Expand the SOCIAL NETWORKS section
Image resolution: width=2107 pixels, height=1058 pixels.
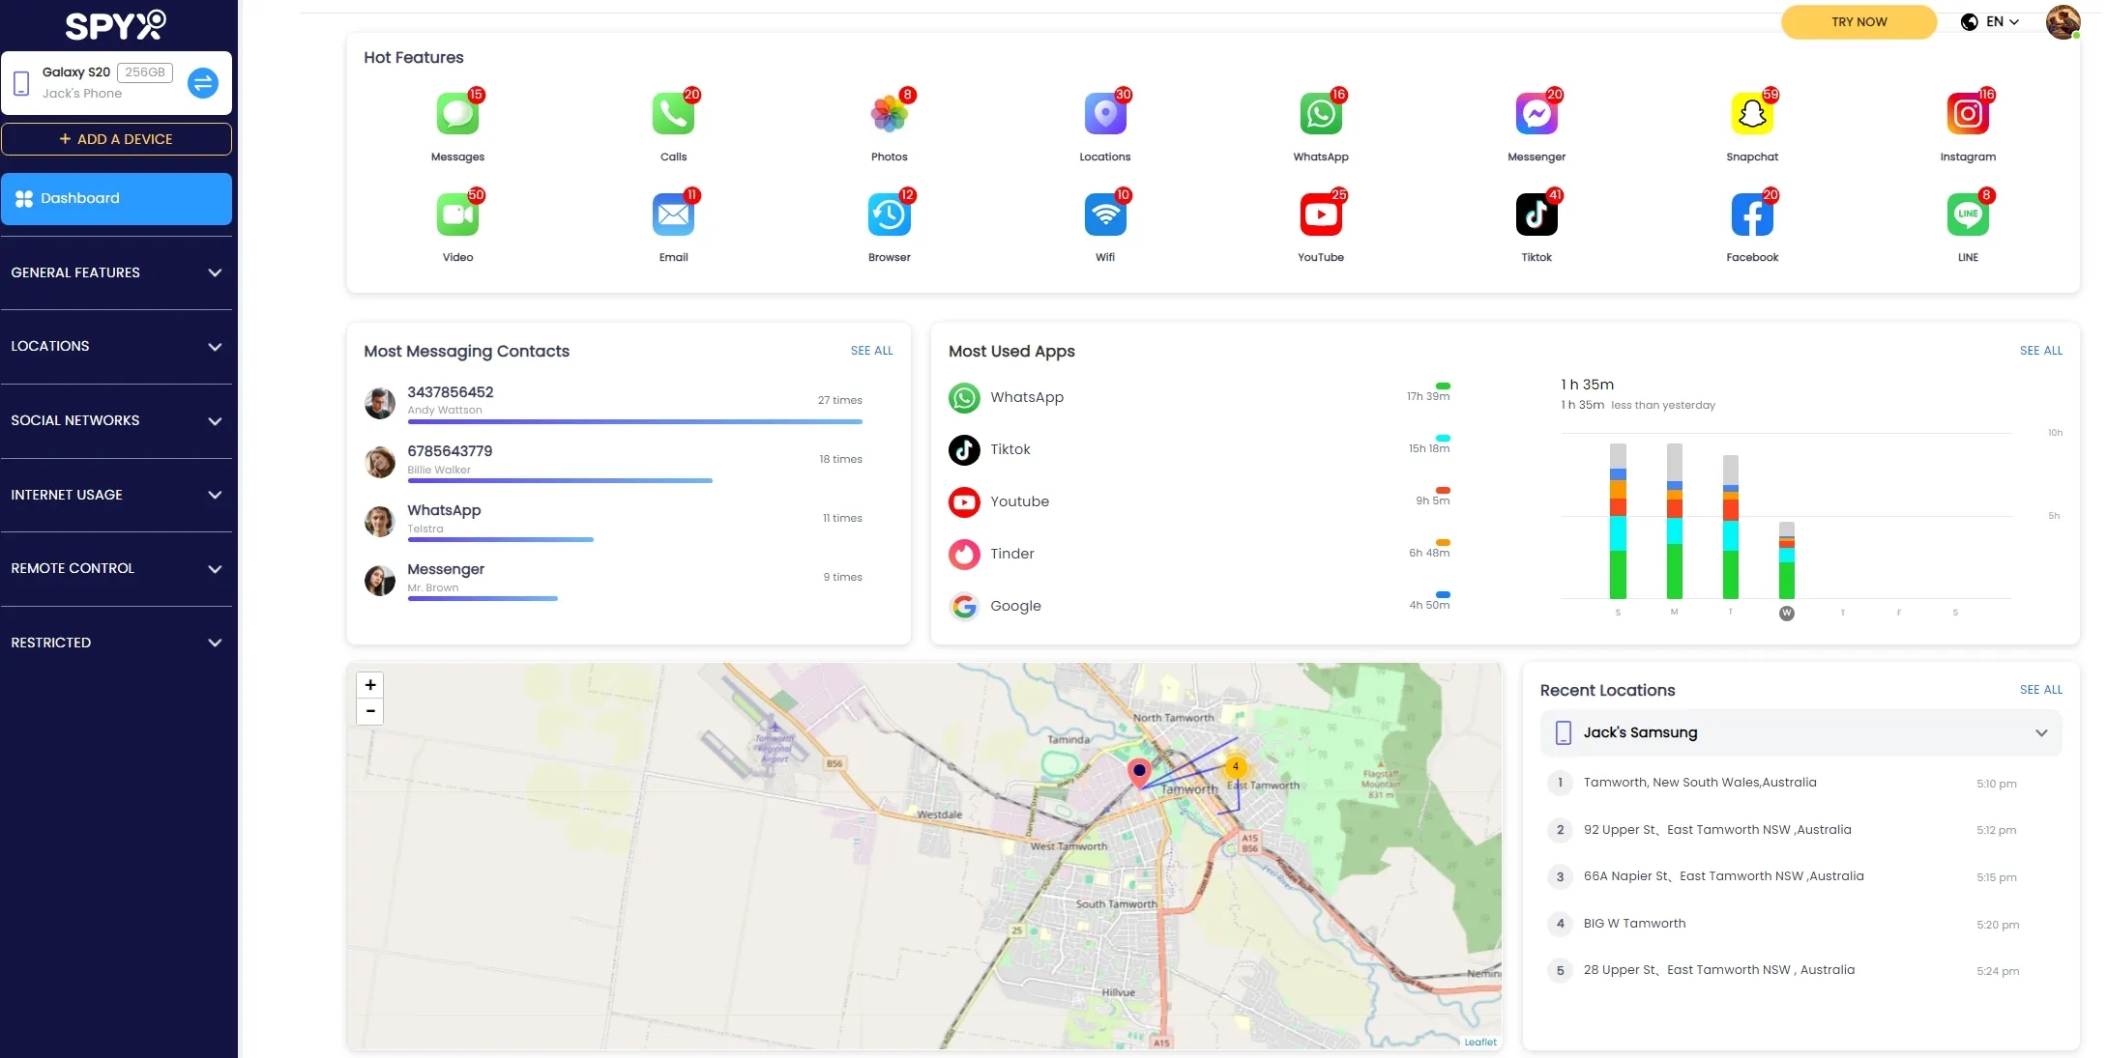[116, 420]
